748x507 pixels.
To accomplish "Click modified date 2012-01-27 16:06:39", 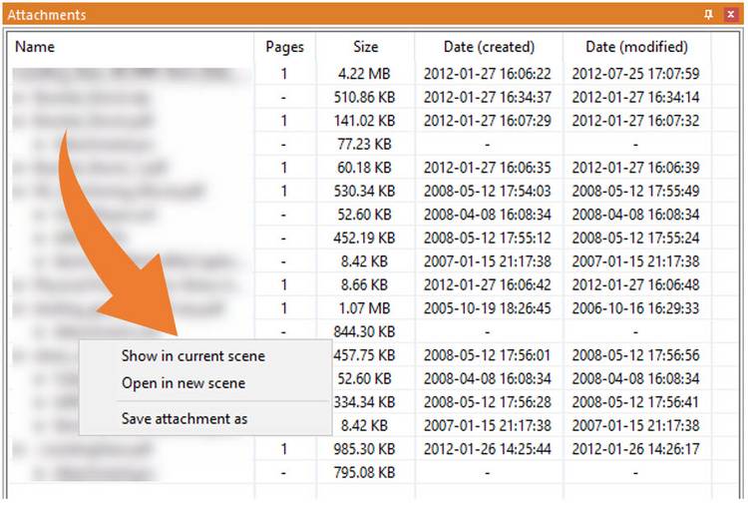I will point(636,168).
